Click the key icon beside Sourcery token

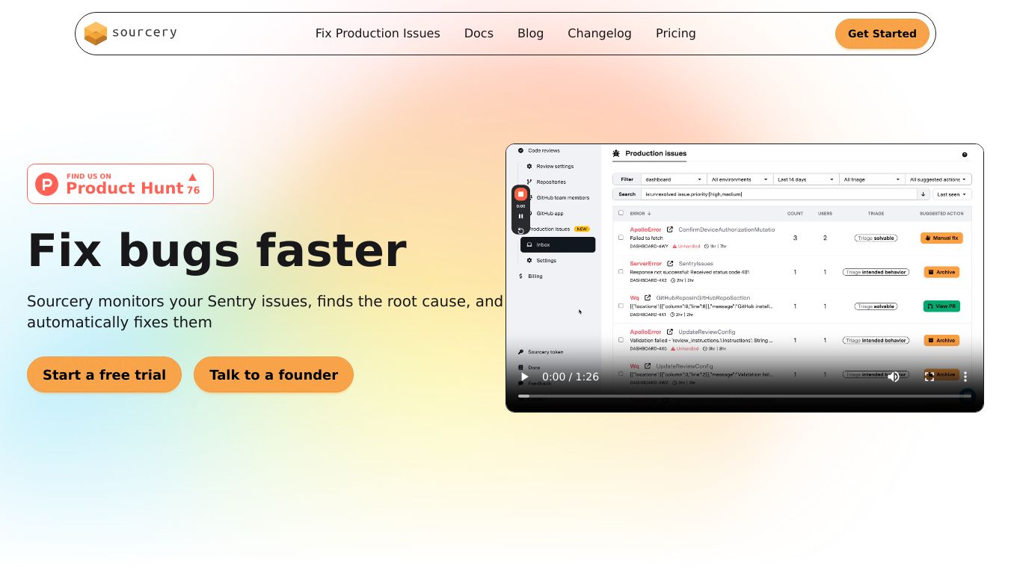point(520,352)
